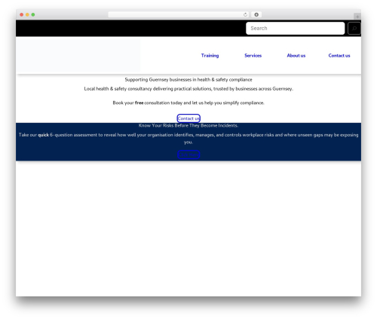Click text 'Know Your Risks Before They Become Incidents.'

tap(188, 125)
